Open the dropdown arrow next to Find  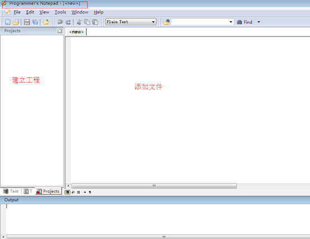259,22
